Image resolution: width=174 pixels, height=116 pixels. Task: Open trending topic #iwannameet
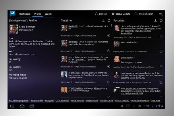click(37, 101)
